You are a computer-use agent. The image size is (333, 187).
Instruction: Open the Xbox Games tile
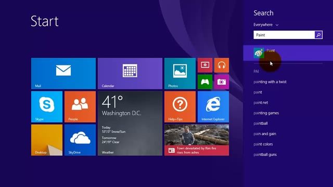(205, 82)
